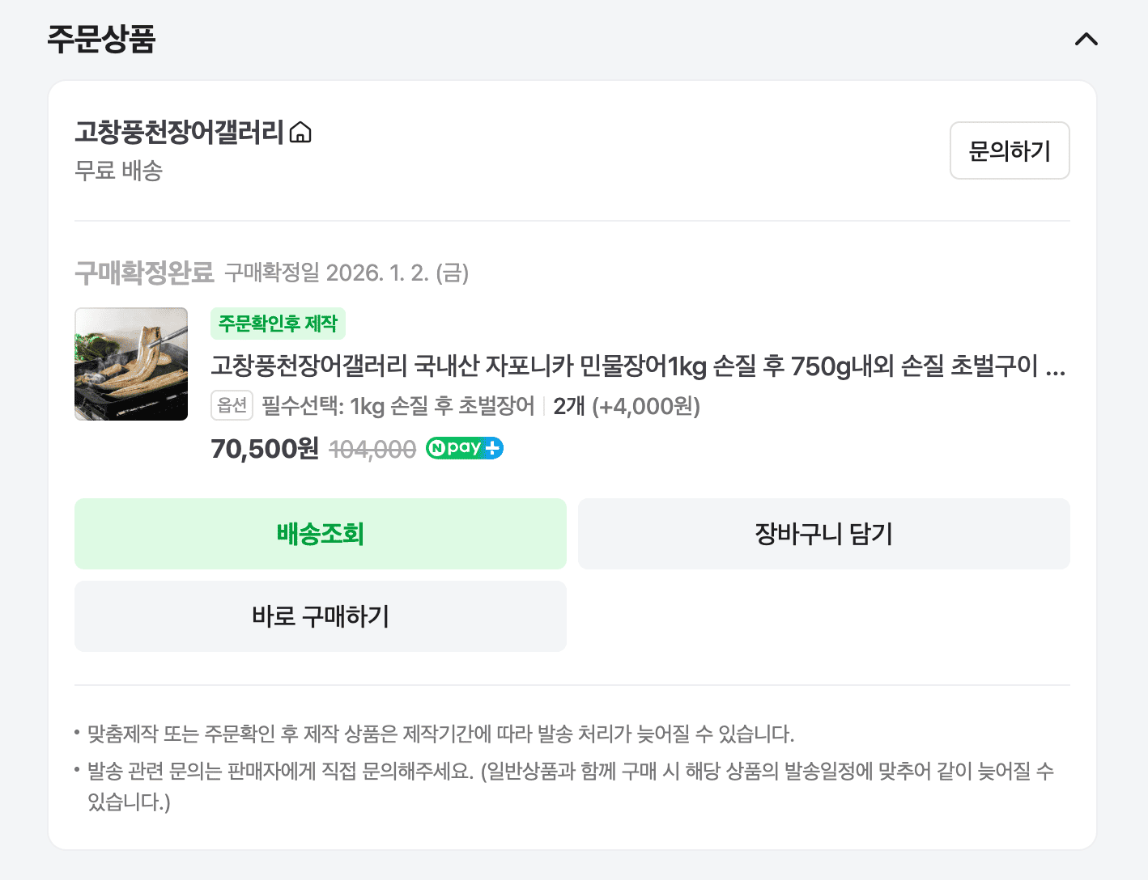Viewport: 1148px width, 880px height.
Task: Click the store name 고창풍천장어갤러리
Action: 180,132
